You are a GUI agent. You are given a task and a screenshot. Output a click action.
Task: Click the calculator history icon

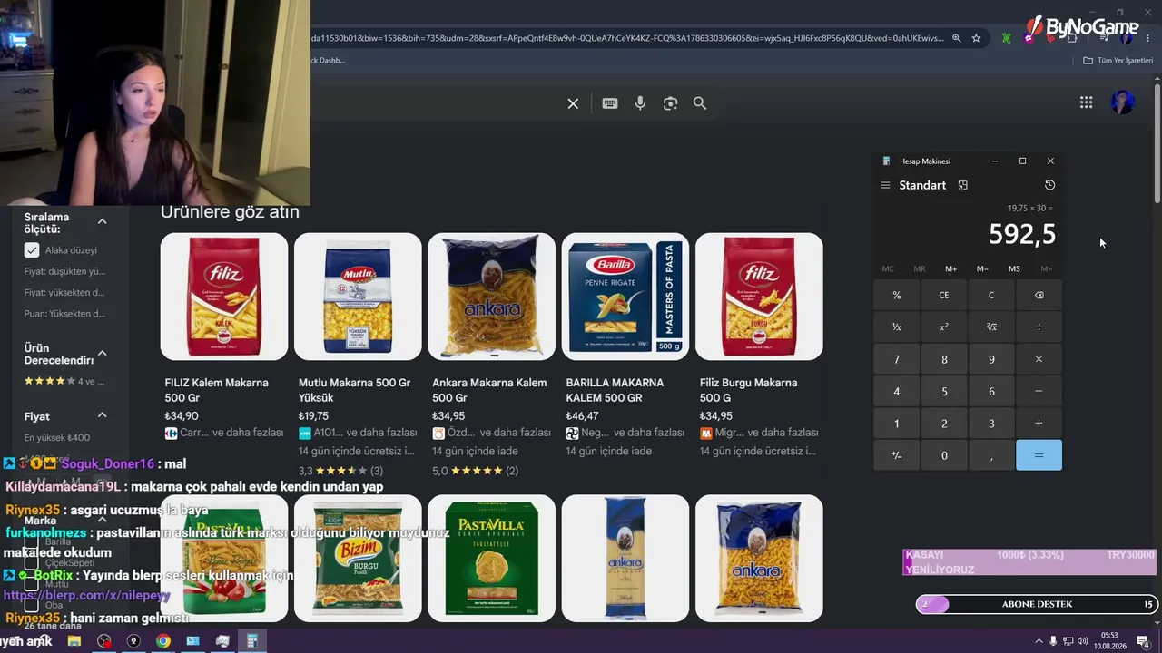(x=1049, y=185)
